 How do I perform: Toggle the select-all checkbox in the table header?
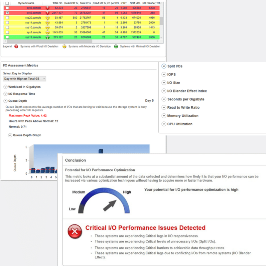(x=7, y=3)
